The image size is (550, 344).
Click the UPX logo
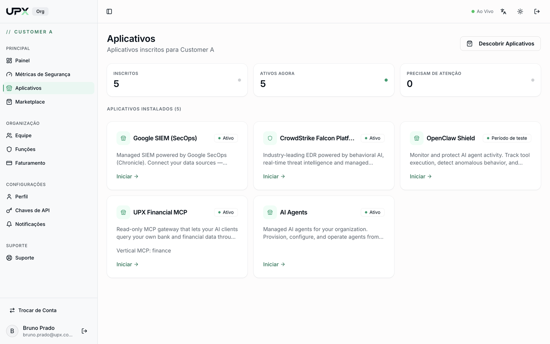pyautogui.click(x=18, y=11)
